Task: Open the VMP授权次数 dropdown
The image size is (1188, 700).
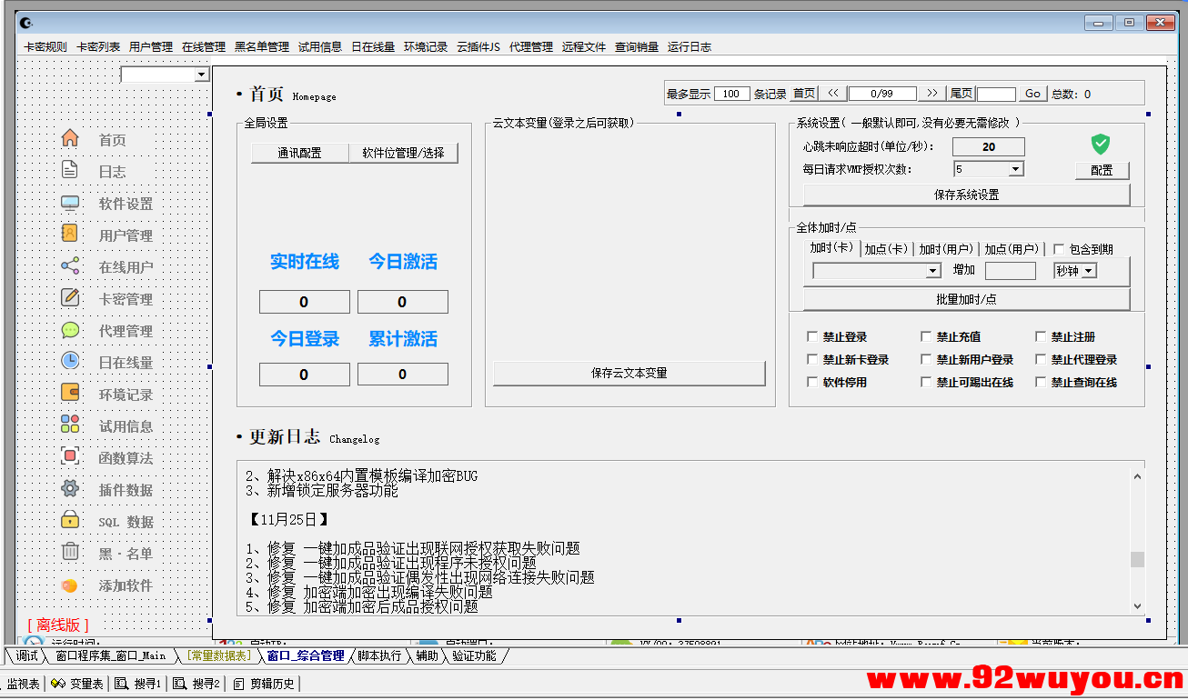Action: [x=1015, y=168]
